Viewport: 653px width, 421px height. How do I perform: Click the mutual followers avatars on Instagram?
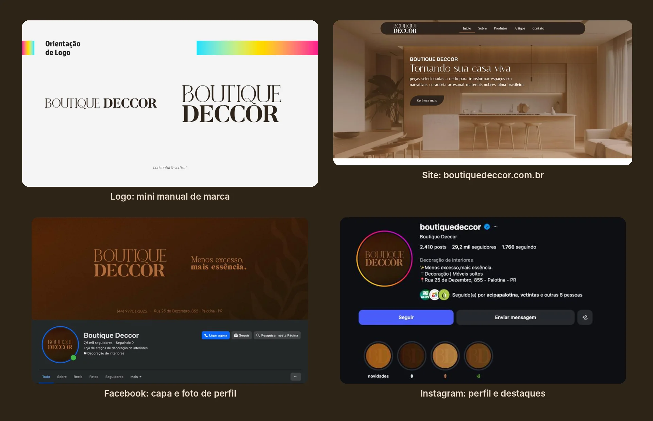(435, 295)
